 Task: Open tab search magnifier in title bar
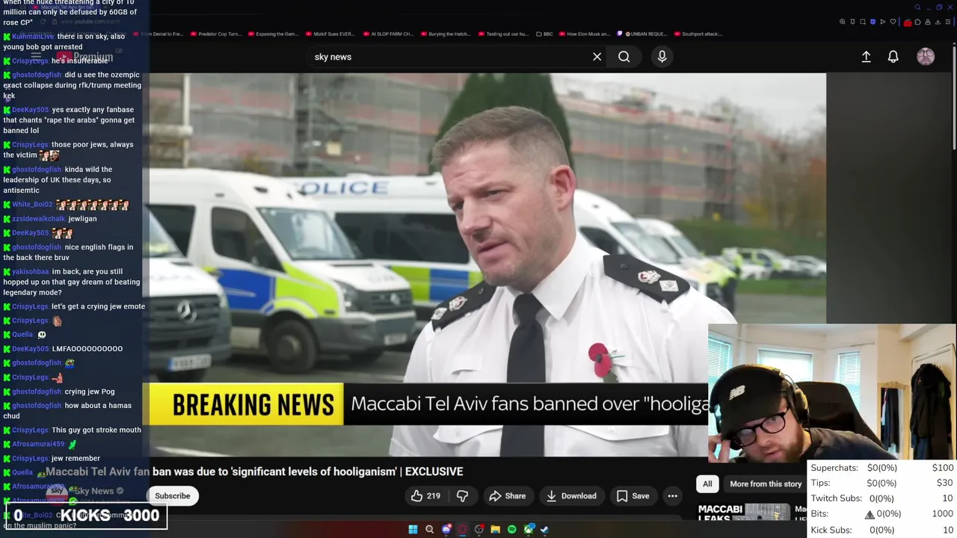(x=917, y=7)
